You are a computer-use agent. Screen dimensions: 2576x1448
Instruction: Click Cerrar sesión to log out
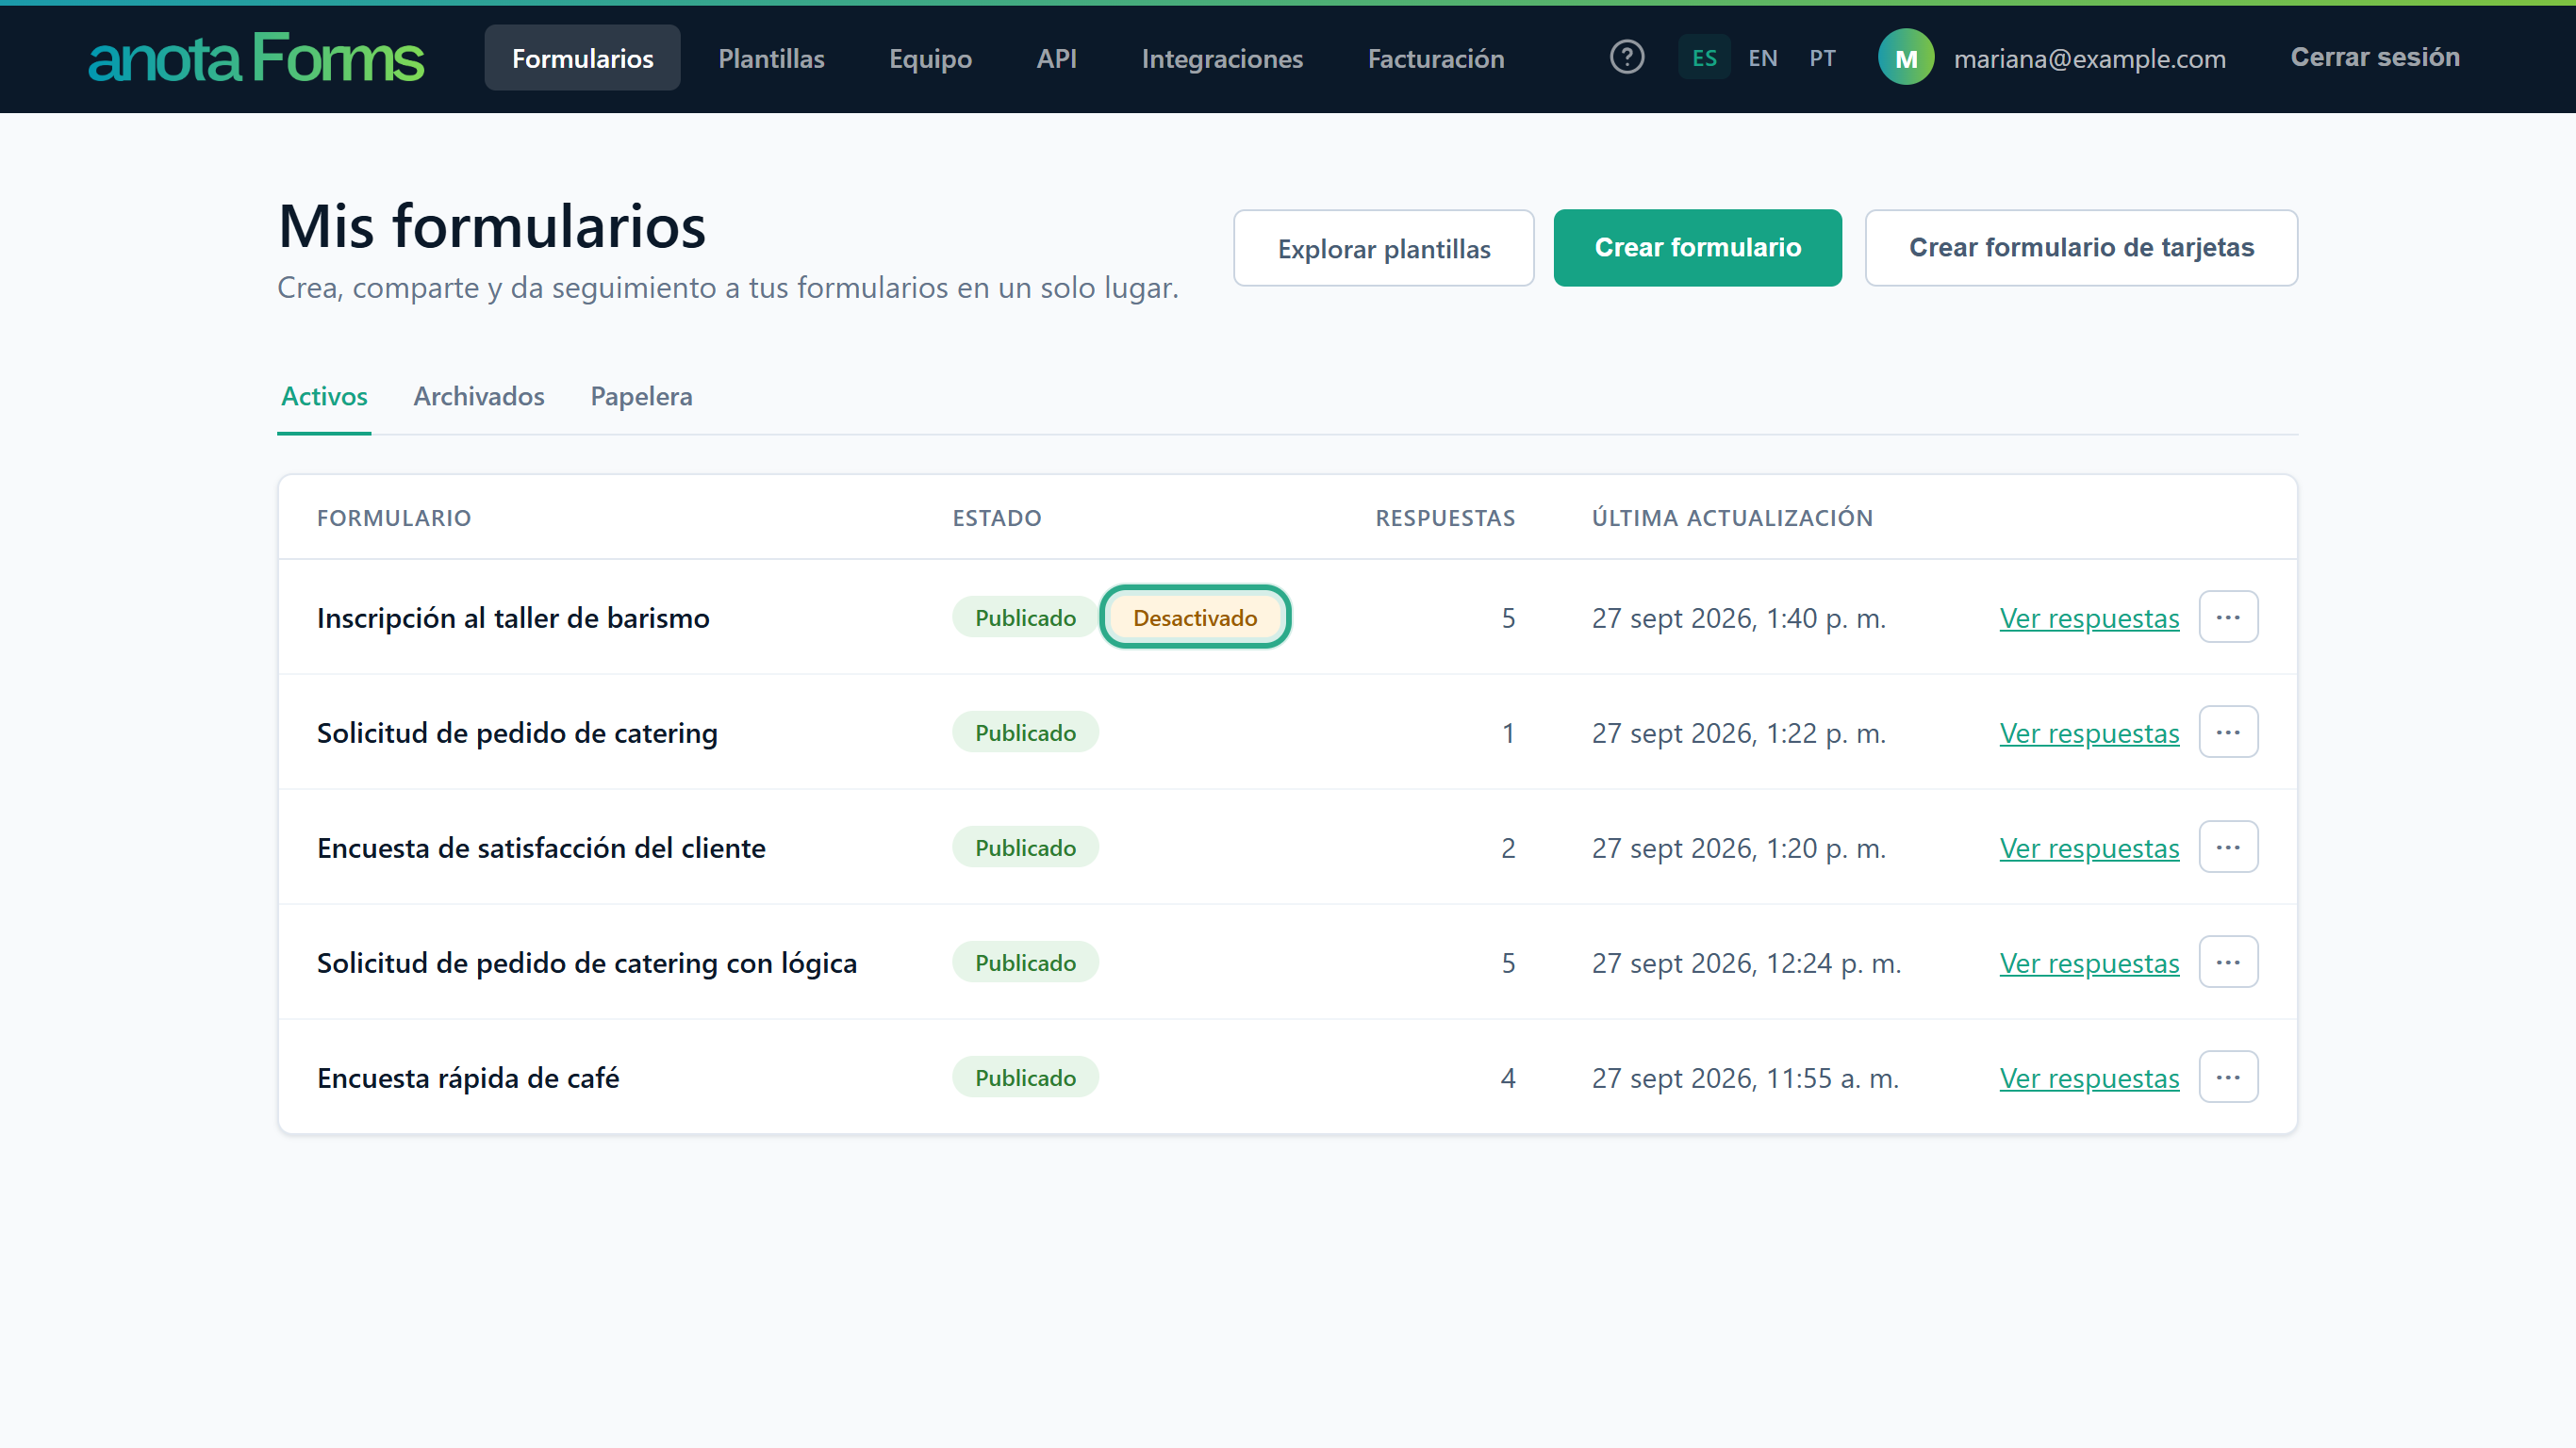2375,57
